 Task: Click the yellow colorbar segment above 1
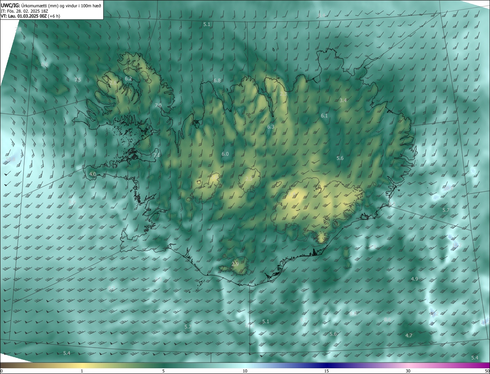82,366
